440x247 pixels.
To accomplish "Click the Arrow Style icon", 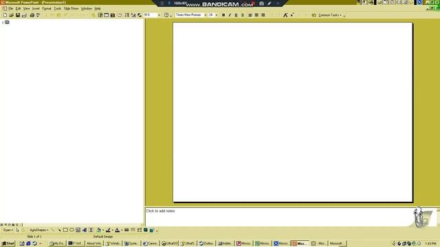I will point(140,231).
